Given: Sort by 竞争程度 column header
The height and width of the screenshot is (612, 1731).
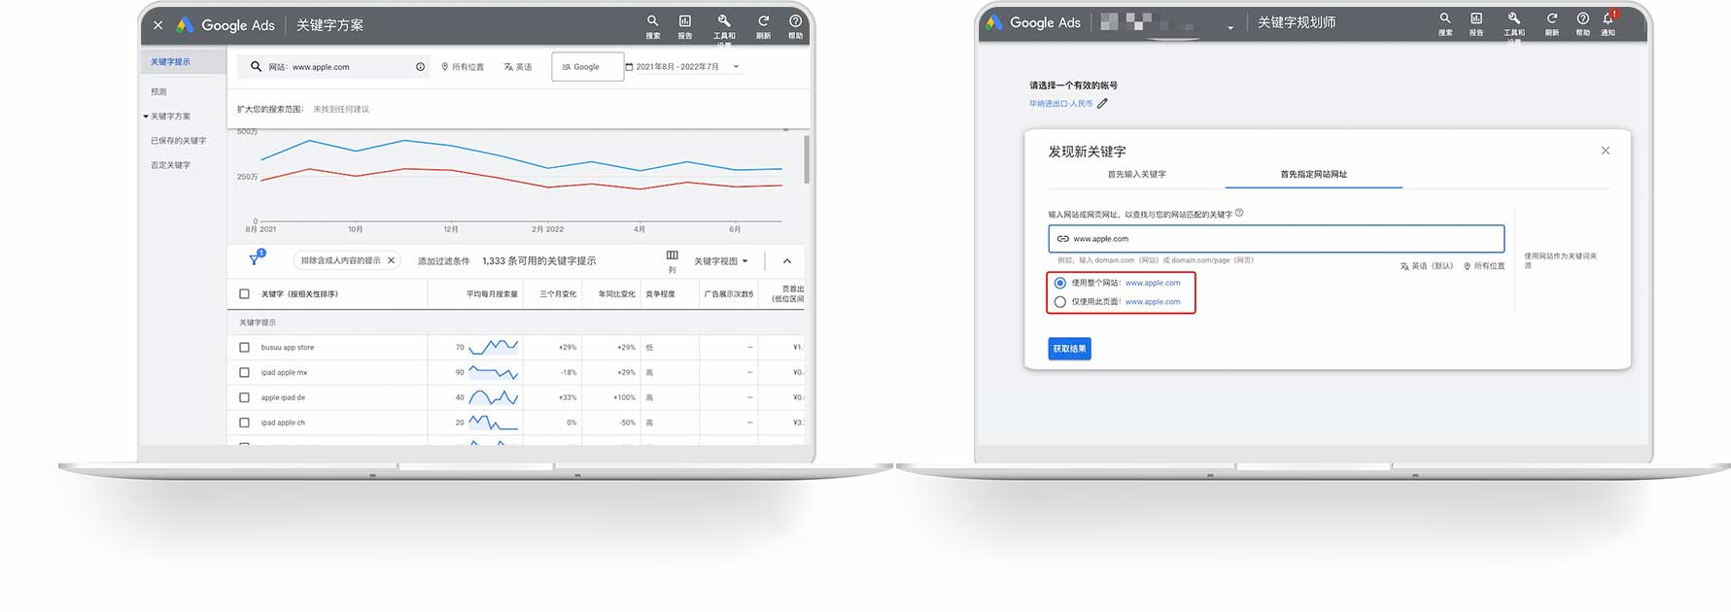Looking at the screenshot, I should point(660,293).
